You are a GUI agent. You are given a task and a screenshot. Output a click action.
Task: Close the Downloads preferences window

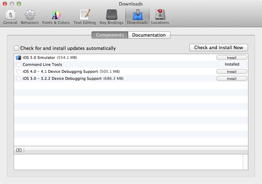click(5, 4)
